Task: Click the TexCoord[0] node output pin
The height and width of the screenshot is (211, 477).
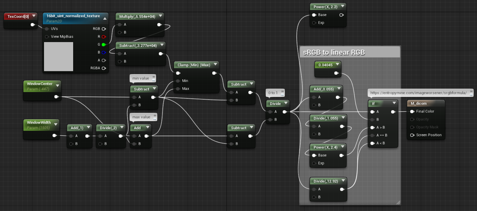Action: tap(32, 25)
